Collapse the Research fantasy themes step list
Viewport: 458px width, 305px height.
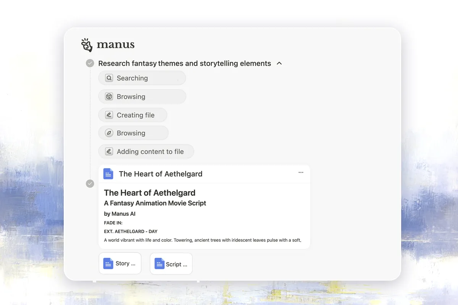279,63
